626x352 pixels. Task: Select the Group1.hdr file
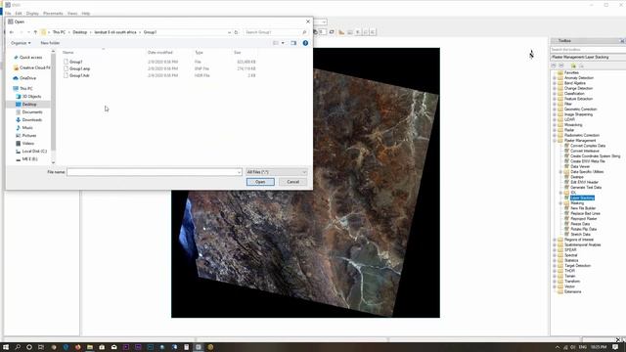pyautogui.click(x=79, y=75)
